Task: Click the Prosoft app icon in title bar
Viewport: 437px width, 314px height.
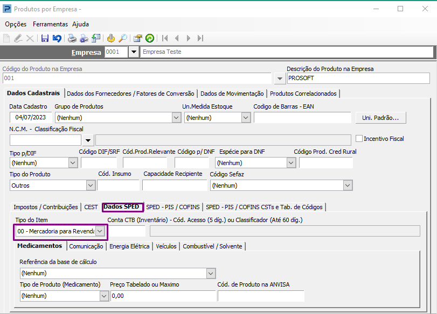Action: click(x=7, y=9)
